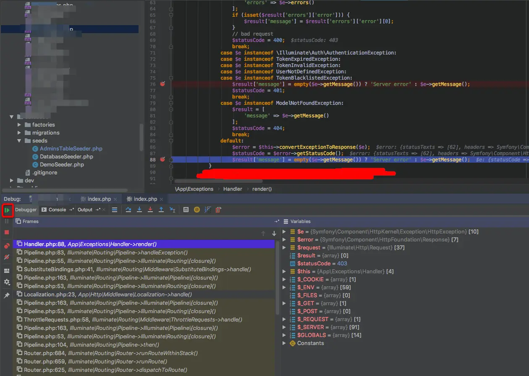Resume program execution with green play button
This screenshot has width=529, height=376.
7,210
